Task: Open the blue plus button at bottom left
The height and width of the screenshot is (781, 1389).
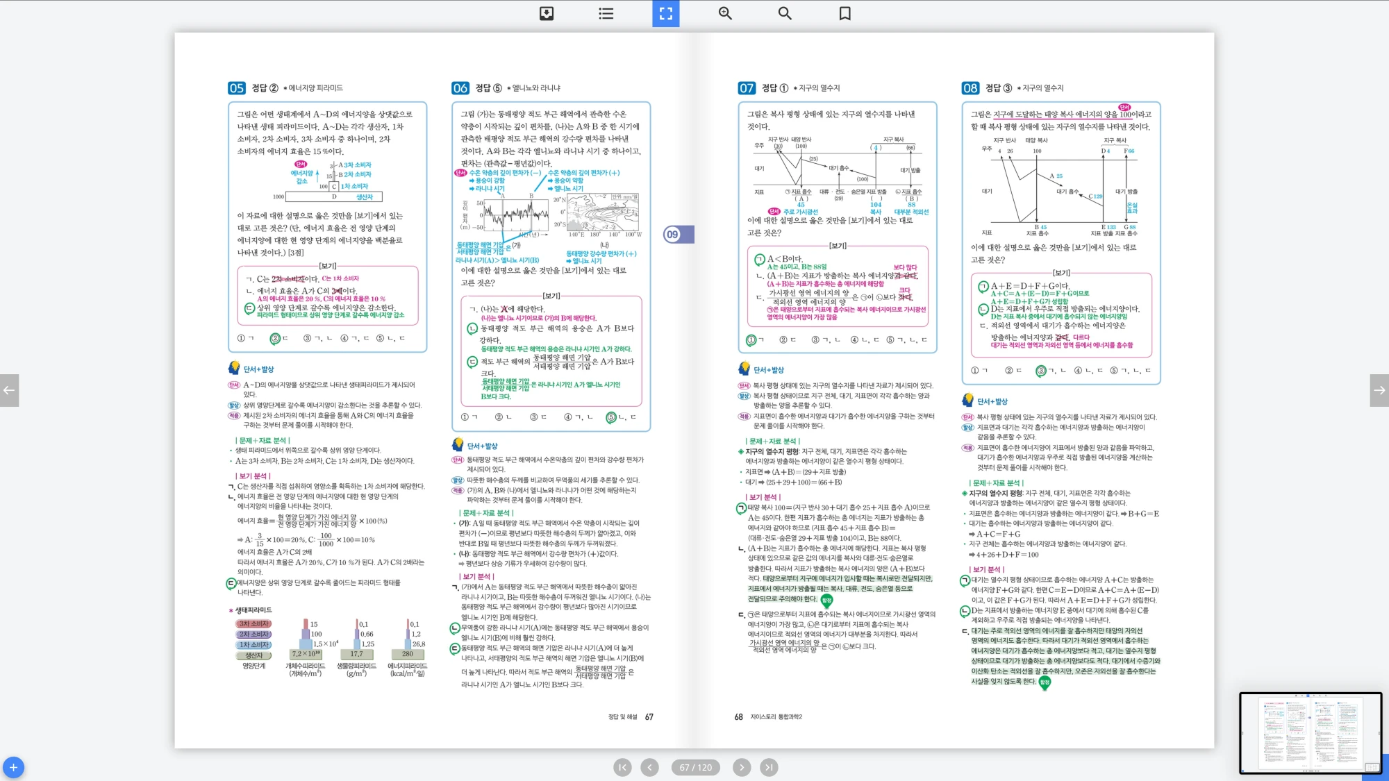Action: pyautogui.click(x=13, y=767)
